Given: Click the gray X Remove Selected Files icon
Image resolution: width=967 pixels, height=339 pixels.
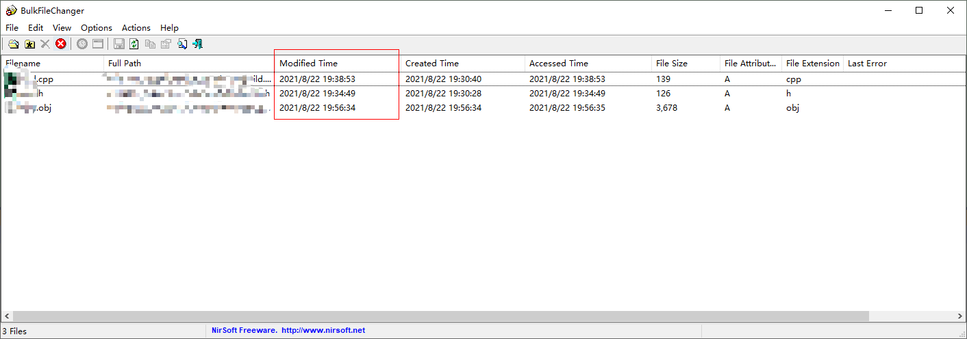Looking at the screenshot, I should click(45, 44).
